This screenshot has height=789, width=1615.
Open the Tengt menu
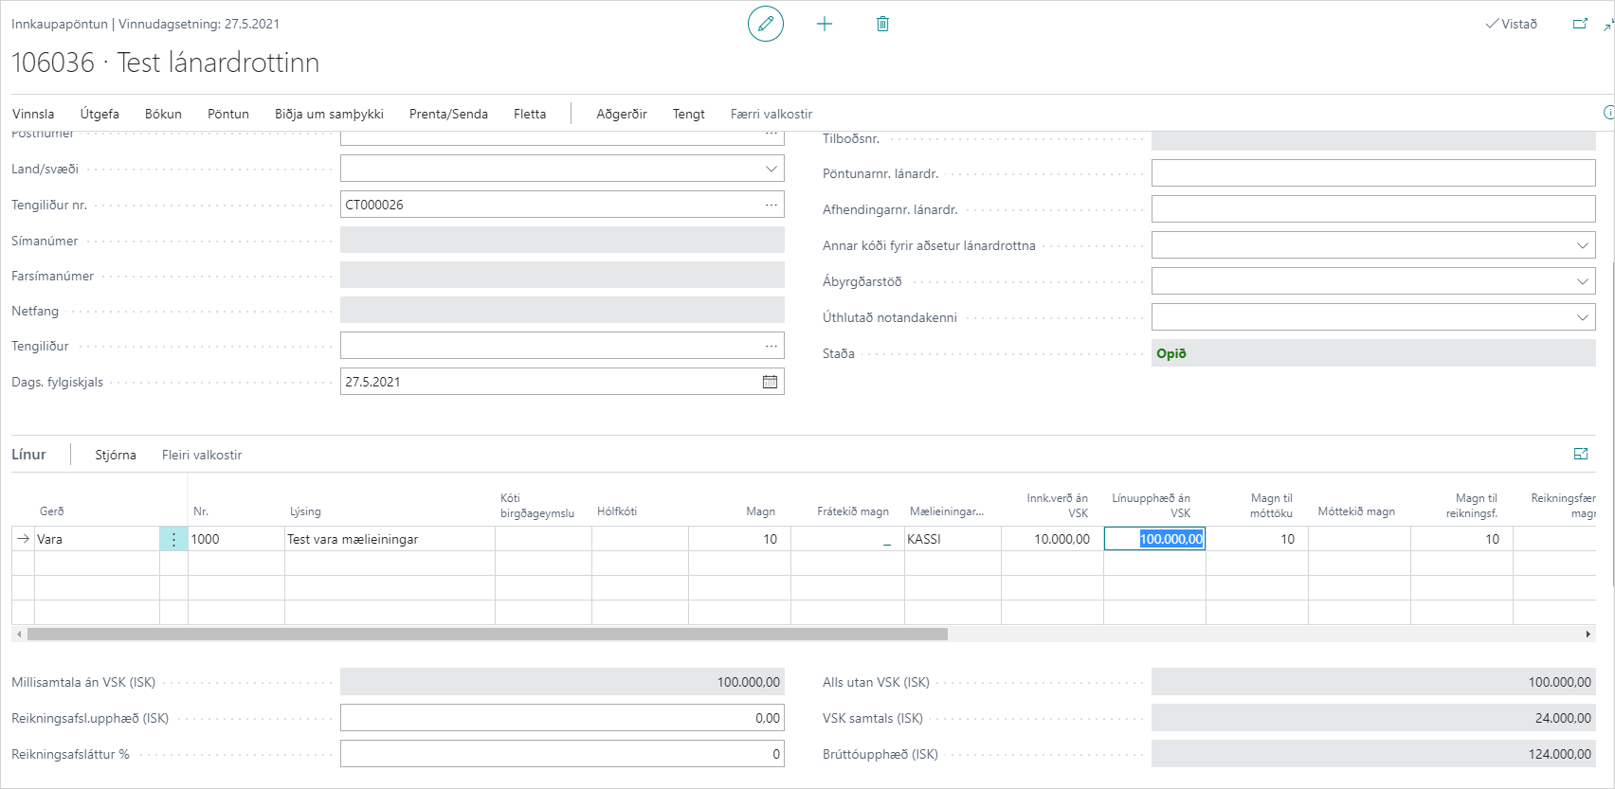(x=689, y=114)
